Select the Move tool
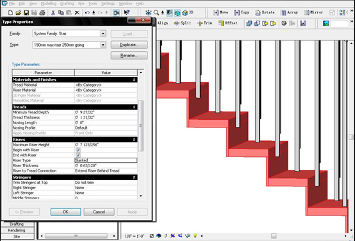 pos(220,12)
